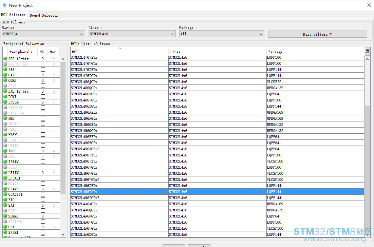Tick the LPUART peripheral checkbox
The height and width of the screenshot is (247, 374).
[43, 178]
